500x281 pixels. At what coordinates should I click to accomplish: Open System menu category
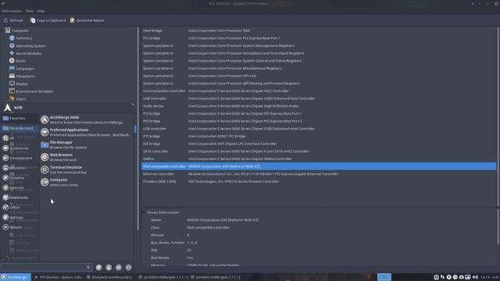[19, 227]
